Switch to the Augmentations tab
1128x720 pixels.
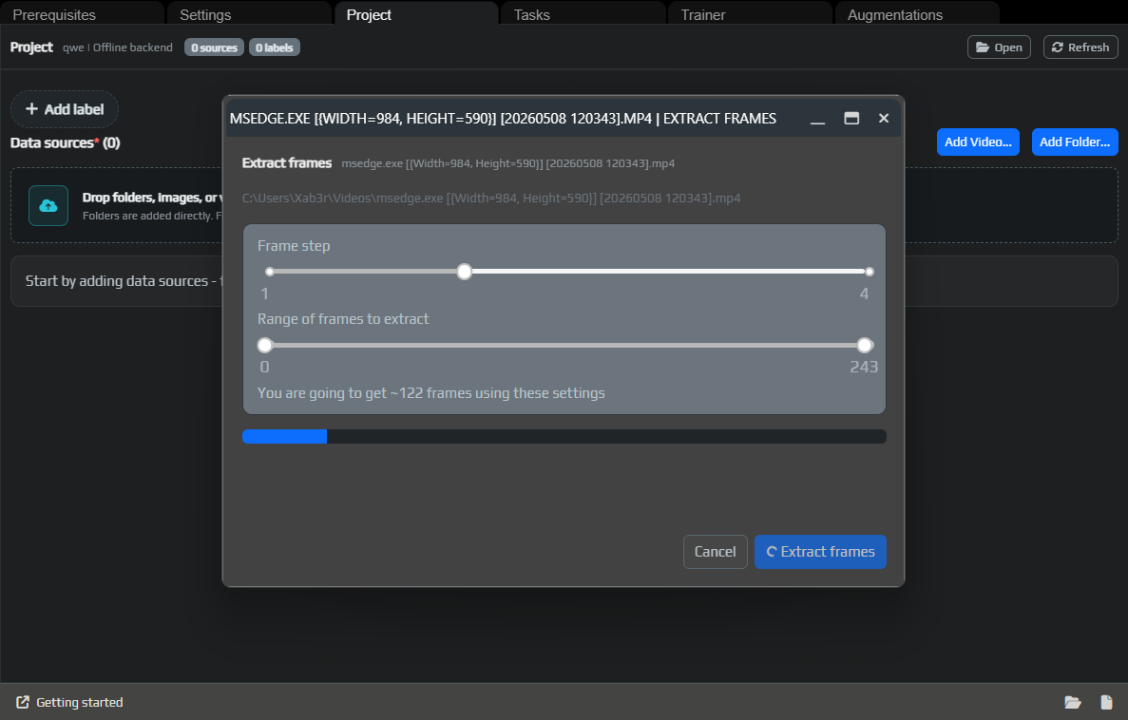coord(917,14)
